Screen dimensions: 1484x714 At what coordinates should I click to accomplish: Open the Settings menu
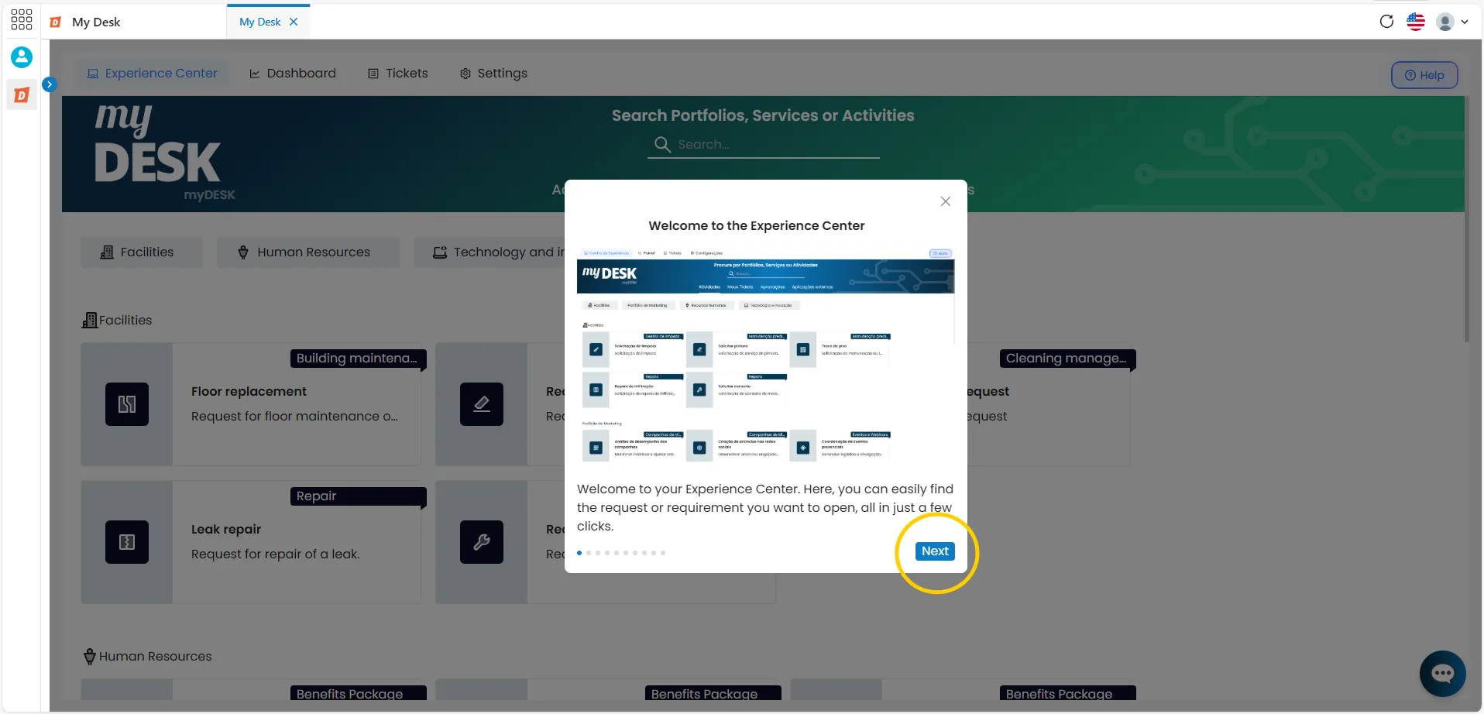493,74
